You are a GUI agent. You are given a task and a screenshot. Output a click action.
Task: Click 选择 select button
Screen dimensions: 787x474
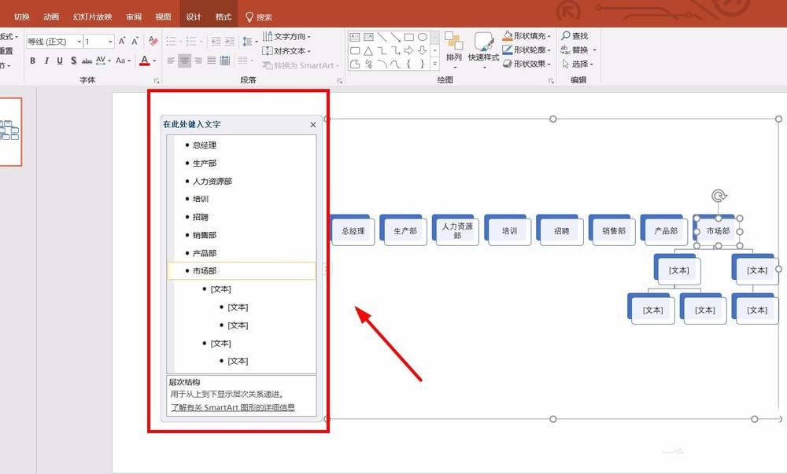[577, 64]
